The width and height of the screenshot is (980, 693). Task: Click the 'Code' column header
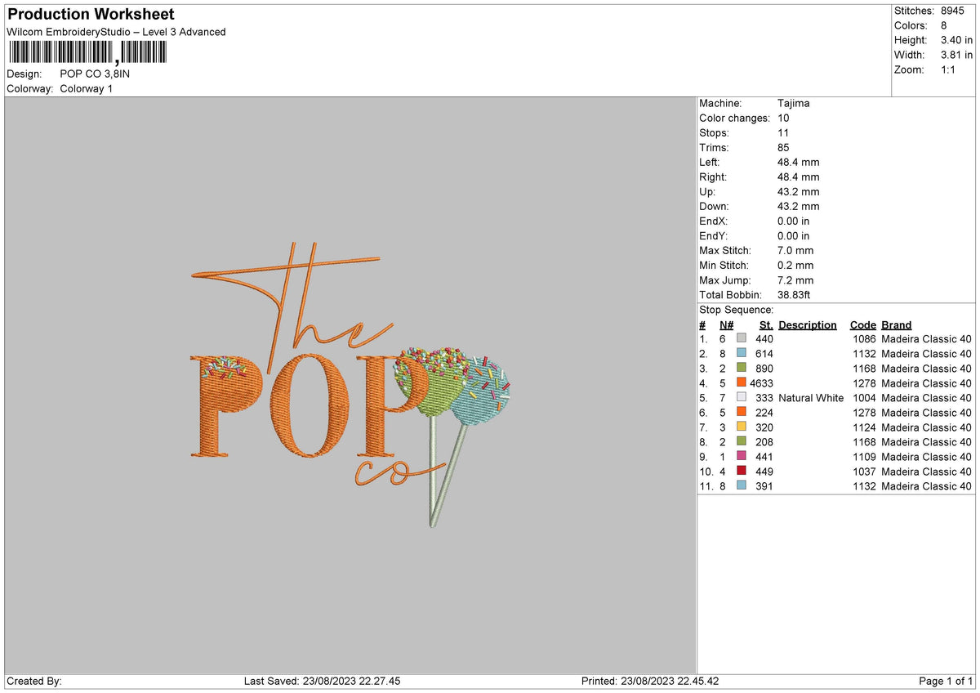click(x=862, y=325)
